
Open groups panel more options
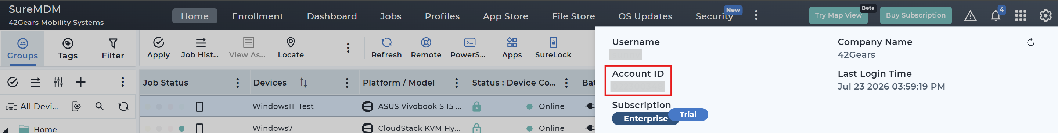click(x=122, y=82)
